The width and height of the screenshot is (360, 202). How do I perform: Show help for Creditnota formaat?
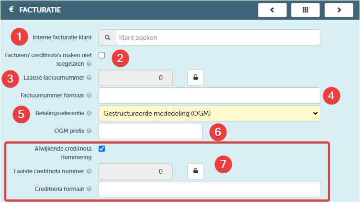point(89,189)
